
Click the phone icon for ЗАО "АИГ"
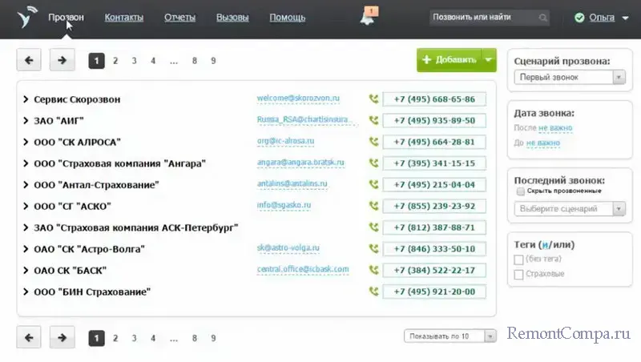(373, 121)
